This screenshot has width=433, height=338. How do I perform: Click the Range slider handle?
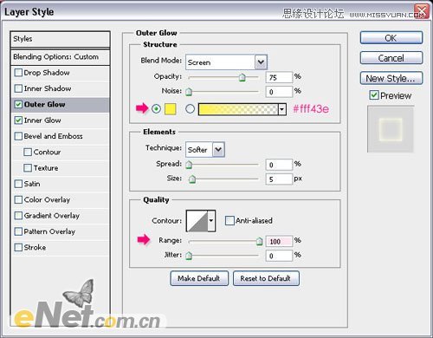[x=260, y=241]
